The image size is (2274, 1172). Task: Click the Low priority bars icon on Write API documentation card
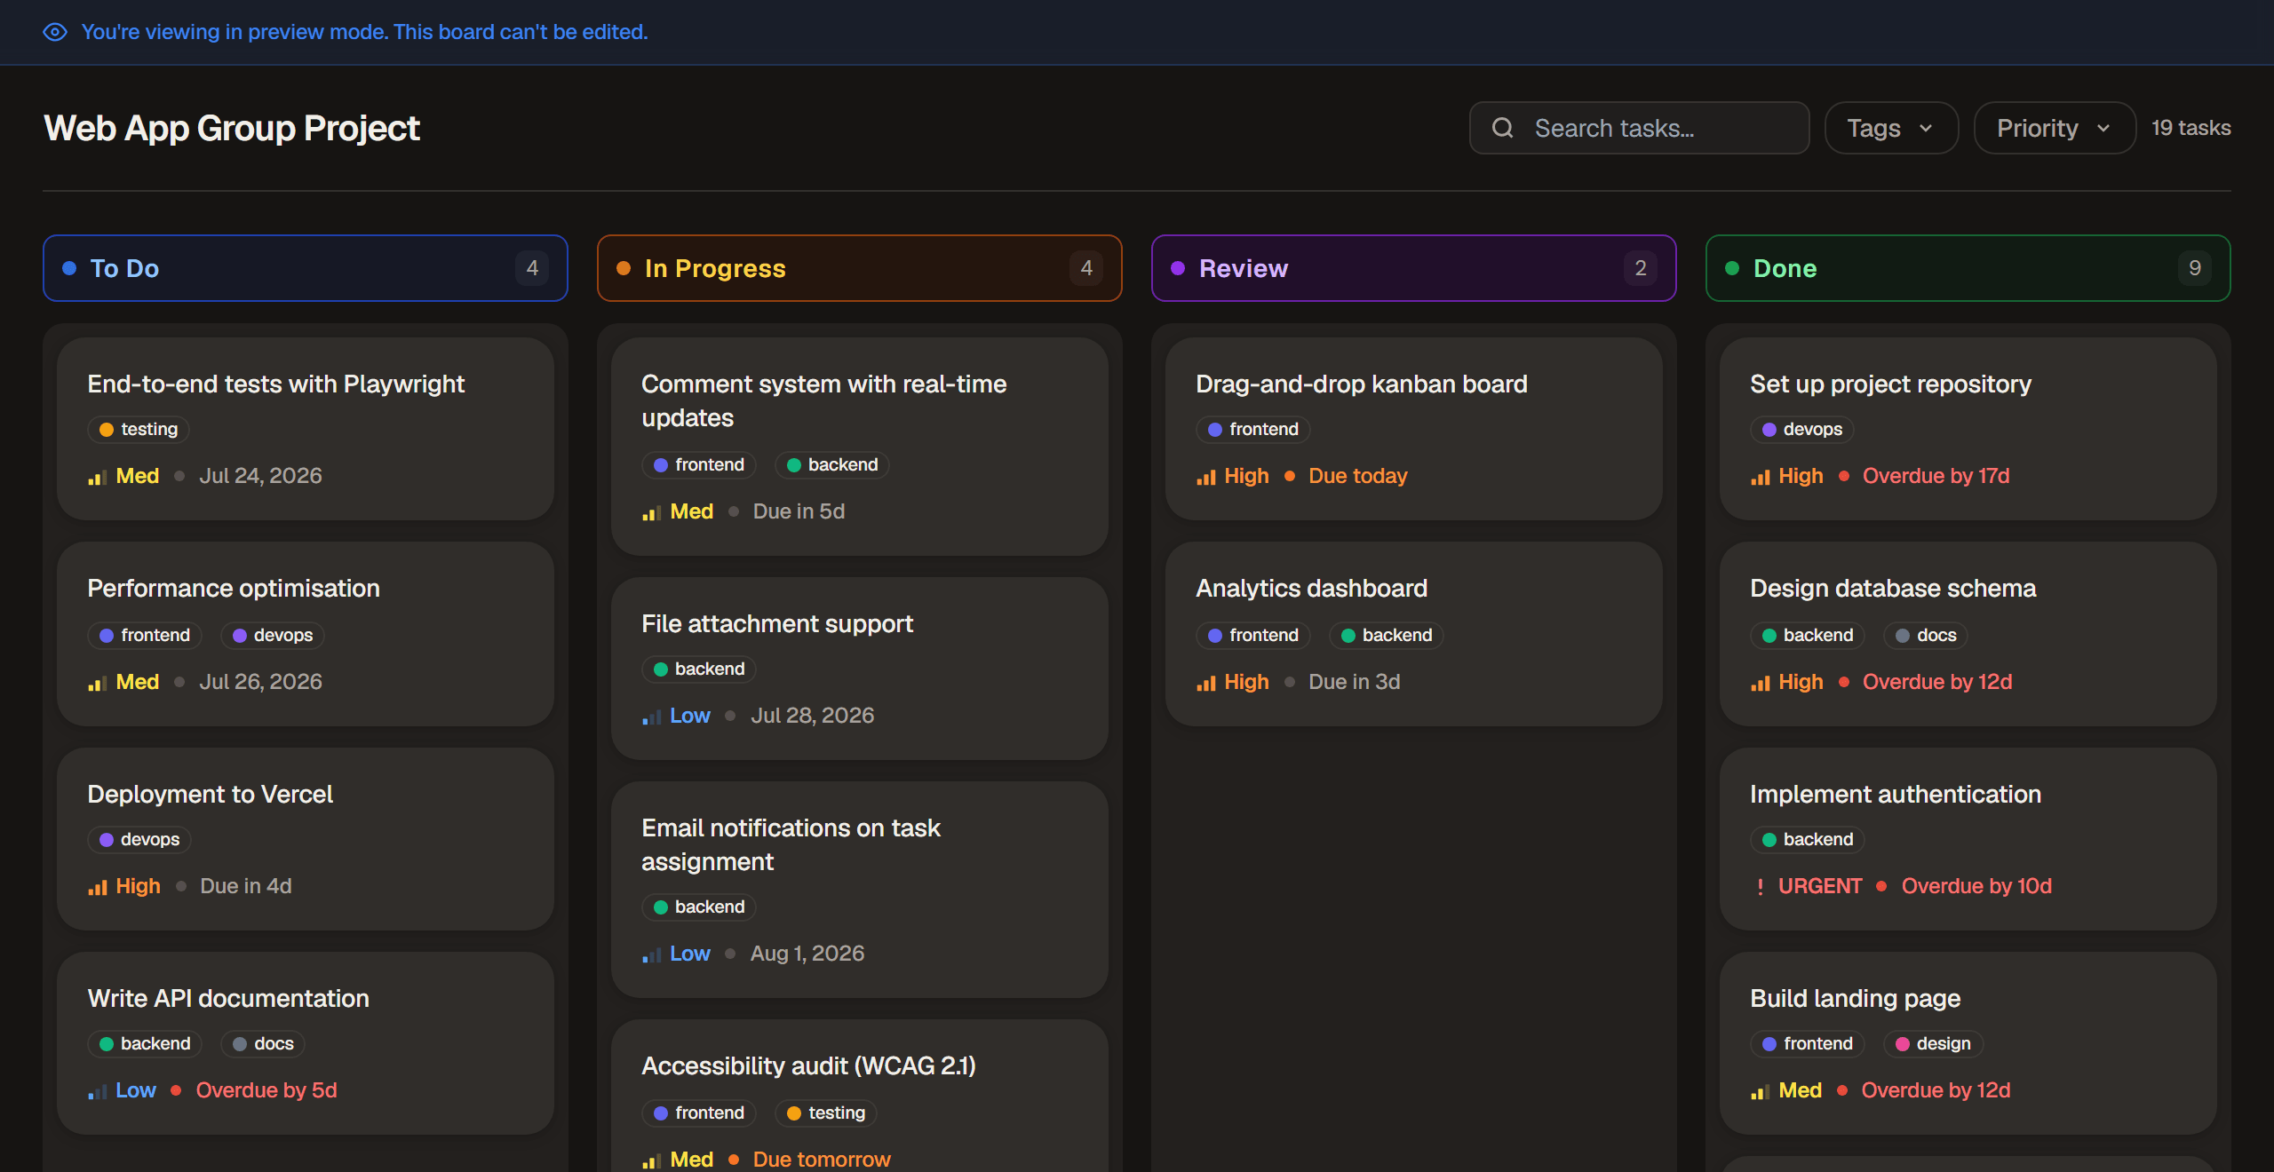pos(97,1091)
